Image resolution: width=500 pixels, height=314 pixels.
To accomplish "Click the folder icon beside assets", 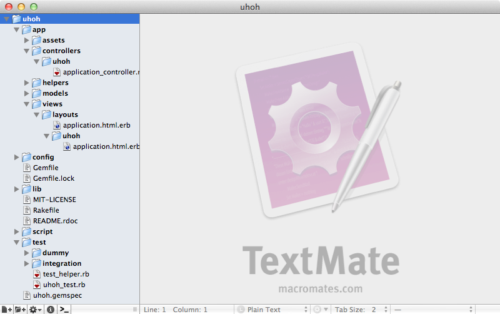I will [x=37, y=40].
